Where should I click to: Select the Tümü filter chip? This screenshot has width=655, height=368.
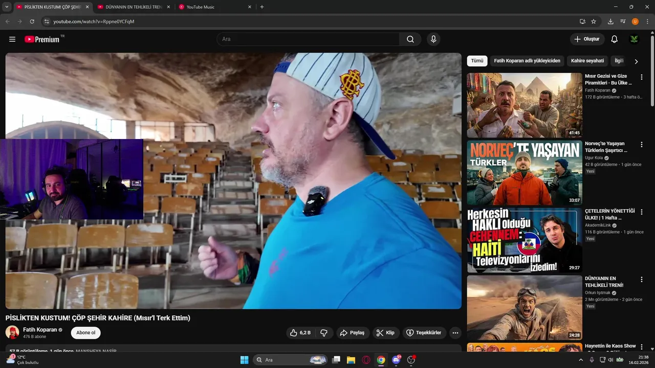coord(477,61)
